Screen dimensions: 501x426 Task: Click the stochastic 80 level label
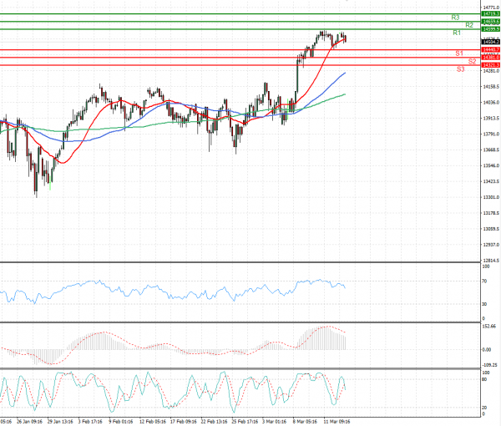(484, 379)
